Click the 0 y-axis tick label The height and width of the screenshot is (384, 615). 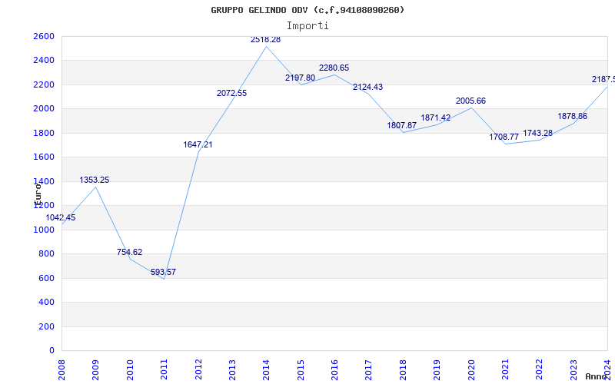pos(52,351)
